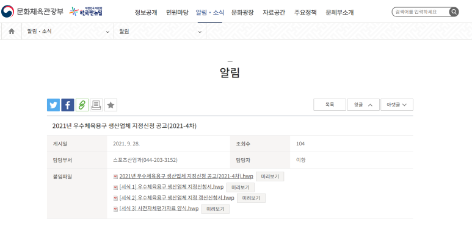Go to previous post with 윗글
Image resolution: width=472 pixels, height=227 pixels.
tap(363, 105)
